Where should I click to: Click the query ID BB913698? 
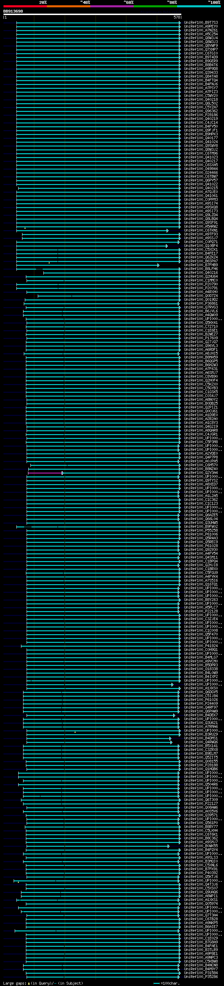(13, 12)
